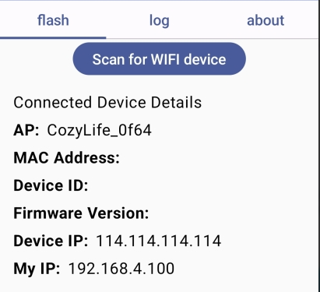Click the word WIFI in the scan button

pyautogui.click(x=165, y=59)
